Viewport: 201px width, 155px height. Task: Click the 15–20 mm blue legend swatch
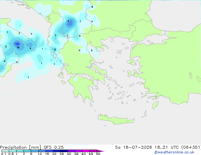[x=49, y=151]
